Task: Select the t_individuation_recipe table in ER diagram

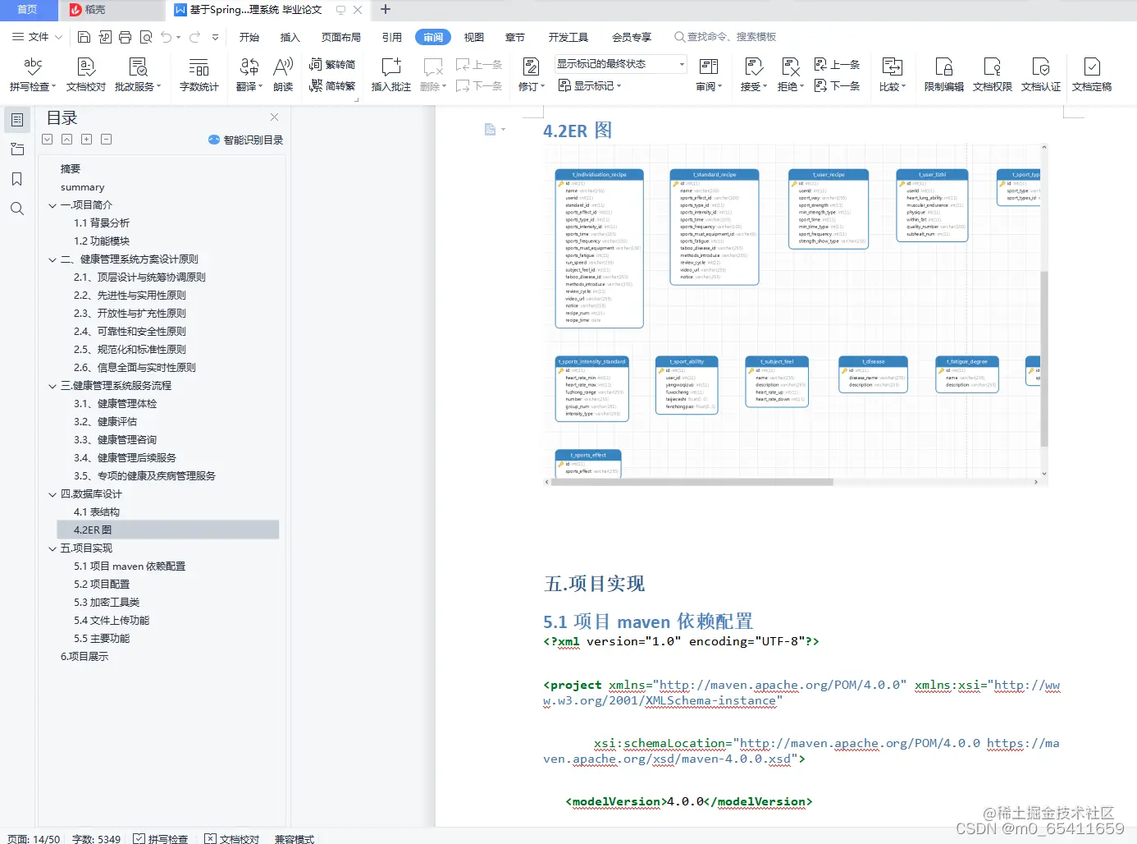Action: coord(599,249)
